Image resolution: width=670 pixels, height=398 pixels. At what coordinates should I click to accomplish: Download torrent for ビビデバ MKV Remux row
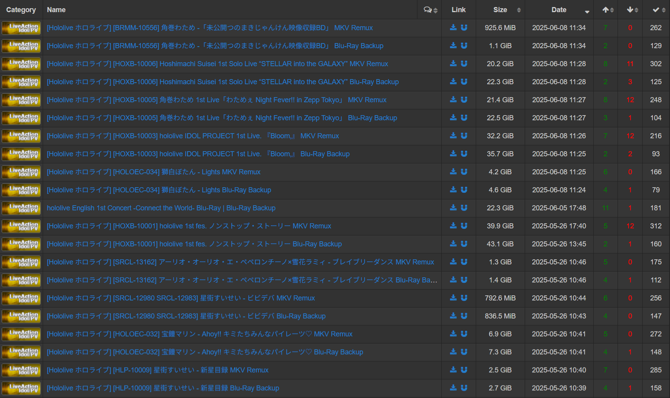click(x=453, y=298)
